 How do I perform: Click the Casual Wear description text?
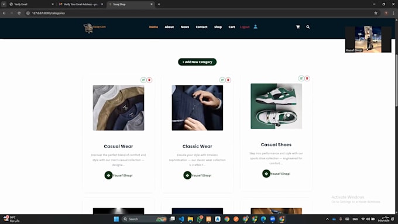pyautogui.click(x=119, y=160)
